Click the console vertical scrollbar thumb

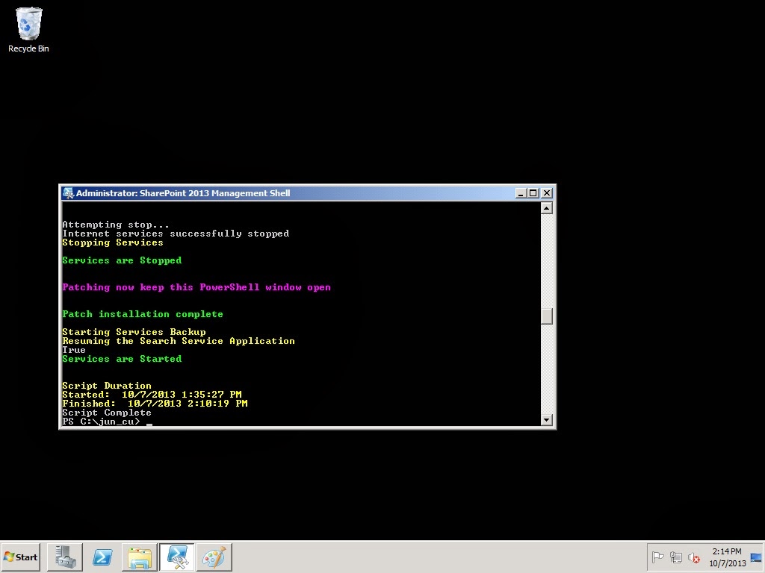coord(547,316)
